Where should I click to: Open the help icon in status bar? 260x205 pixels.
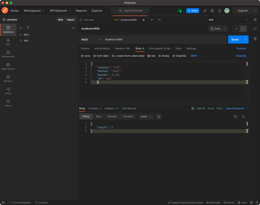[x=257, y=203]
